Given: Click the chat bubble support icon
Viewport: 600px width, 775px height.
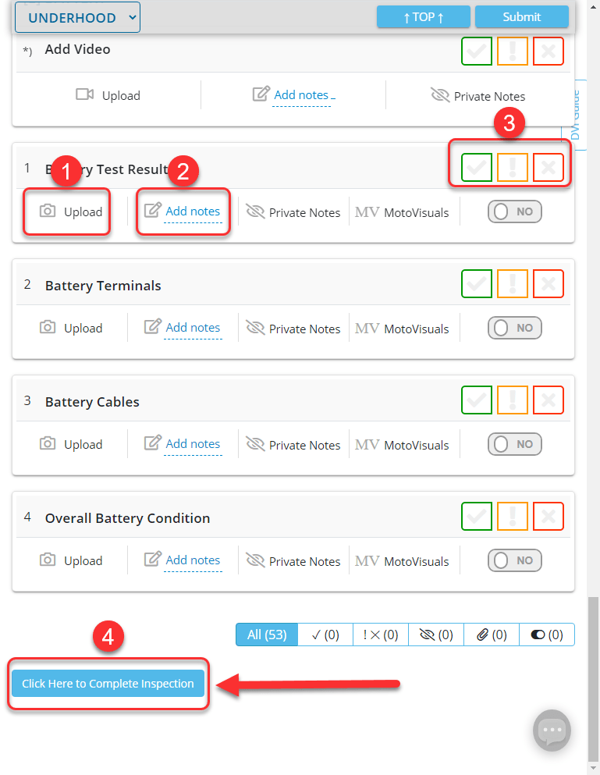Looking at the screenshot, I should click(552, 731).
